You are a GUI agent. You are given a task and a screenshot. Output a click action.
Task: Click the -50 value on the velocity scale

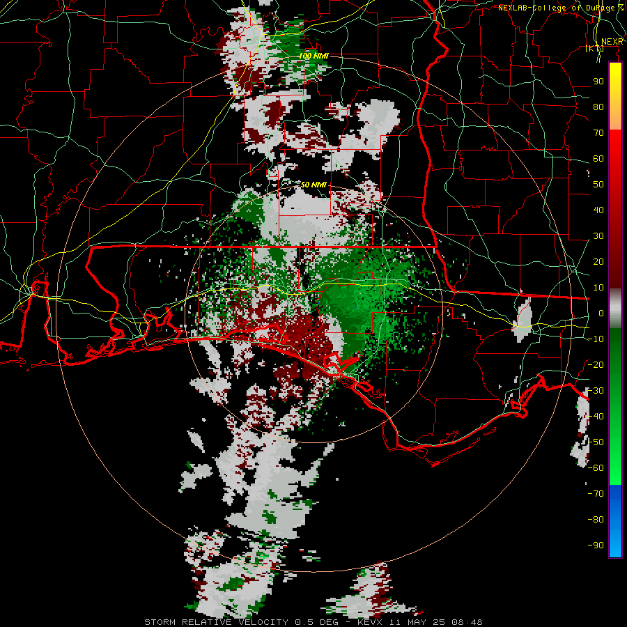[x=596, y=442]
